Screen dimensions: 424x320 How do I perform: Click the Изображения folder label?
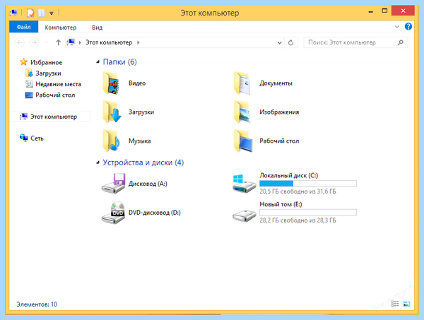tap(279, 112)
